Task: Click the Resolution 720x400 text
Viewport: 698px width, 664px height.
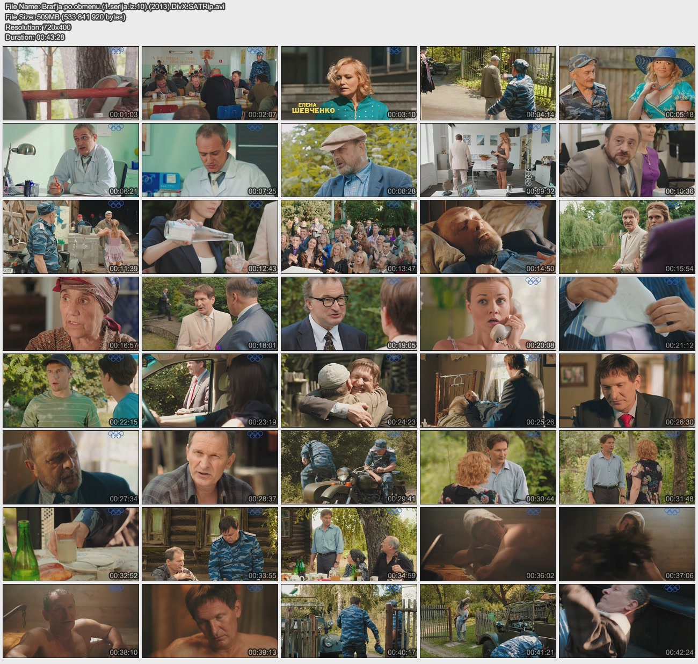Action: pyautogui.click(x=38, y=27)
